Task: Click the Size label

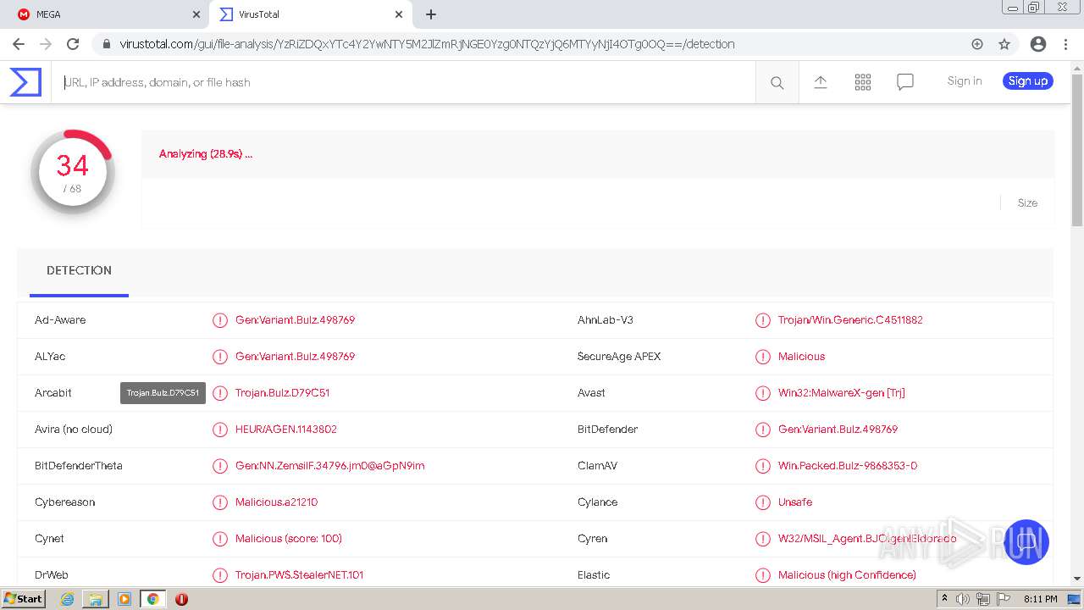Action: tap(1027, 203)
